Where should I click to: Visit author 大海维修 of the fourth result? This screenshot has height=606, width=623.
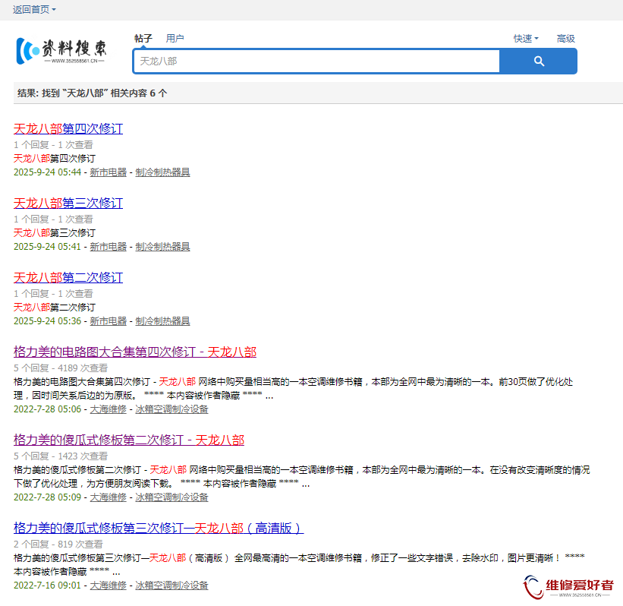click(108, 409)
